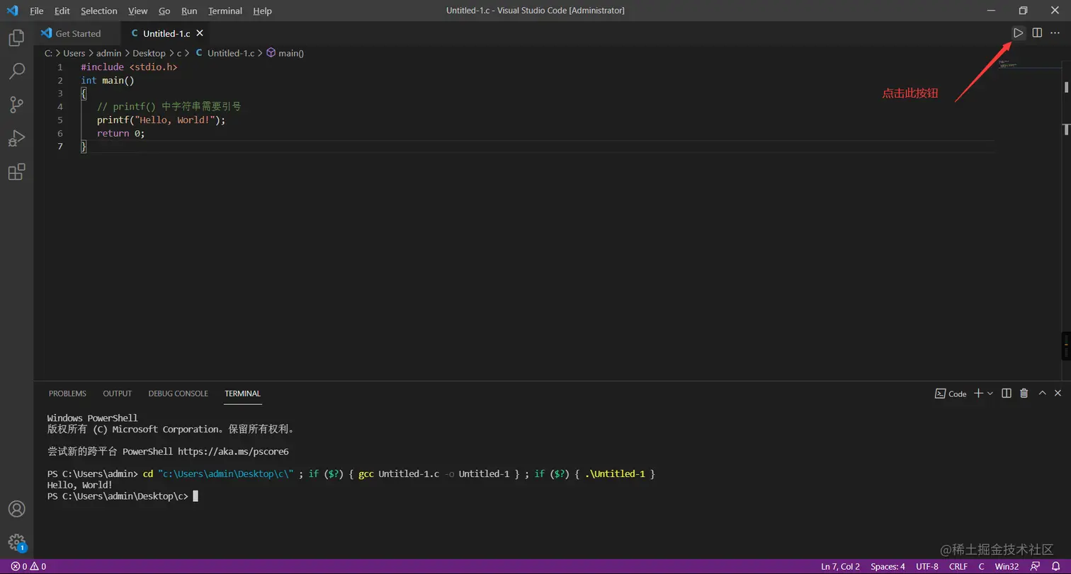Viewport: 1071px width, 574px height.
Task: Click the Hello, World! terminal output
Action: coord(79,485)
